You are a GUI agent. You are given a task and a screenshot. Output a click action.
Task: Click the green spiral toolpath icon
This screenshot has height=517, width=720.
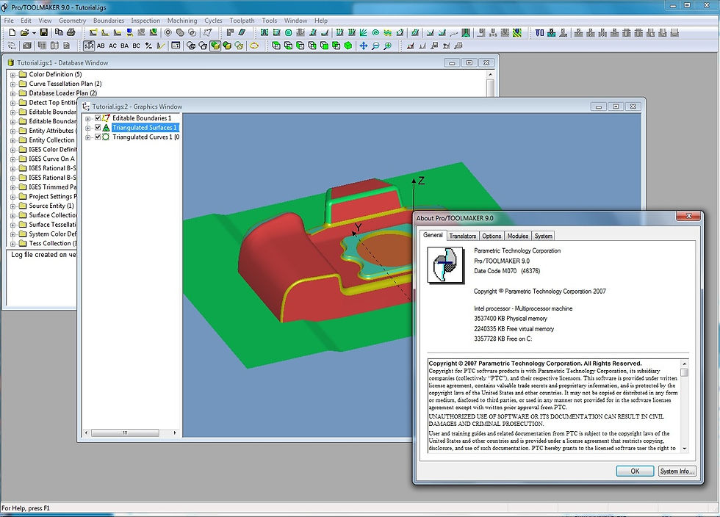pyautogui.click(x=375, y=32)
